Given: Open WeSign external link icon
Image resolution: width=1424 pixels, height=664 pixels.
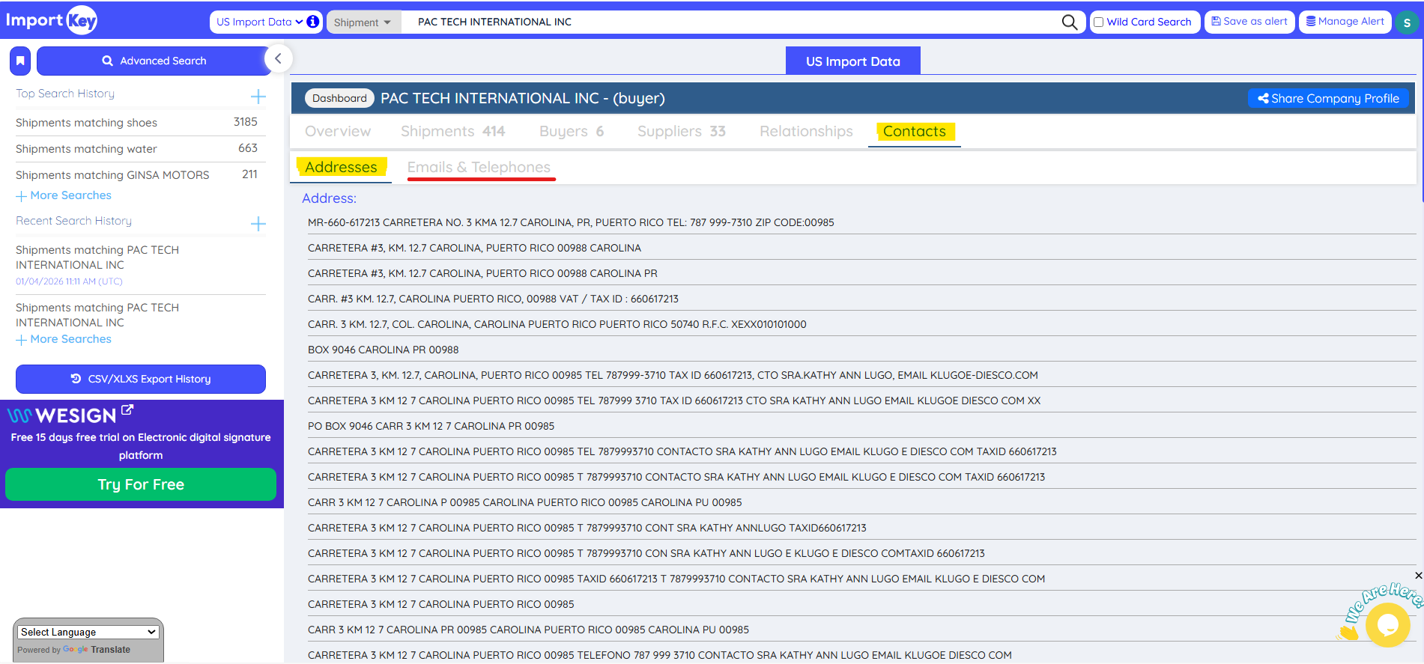Looking at the screenshot, I should [x=127, y=410].
